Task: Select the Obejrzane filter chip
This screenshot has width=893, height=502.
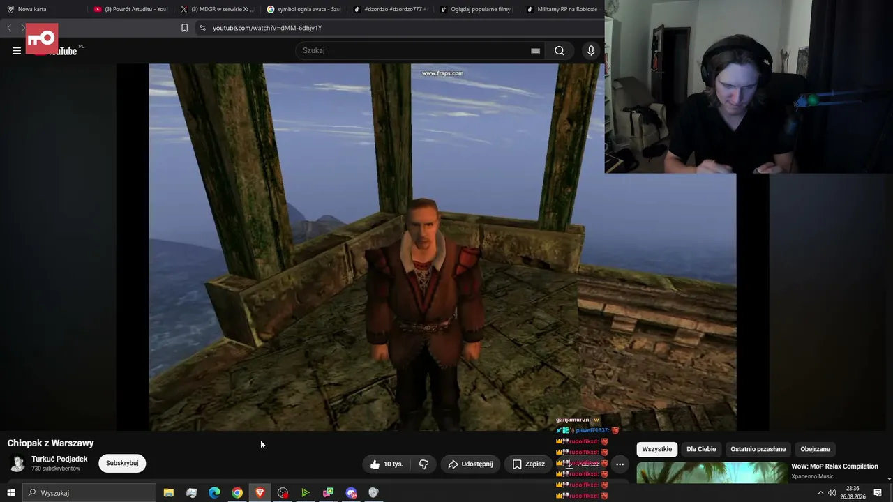Action: click(816, 449)
